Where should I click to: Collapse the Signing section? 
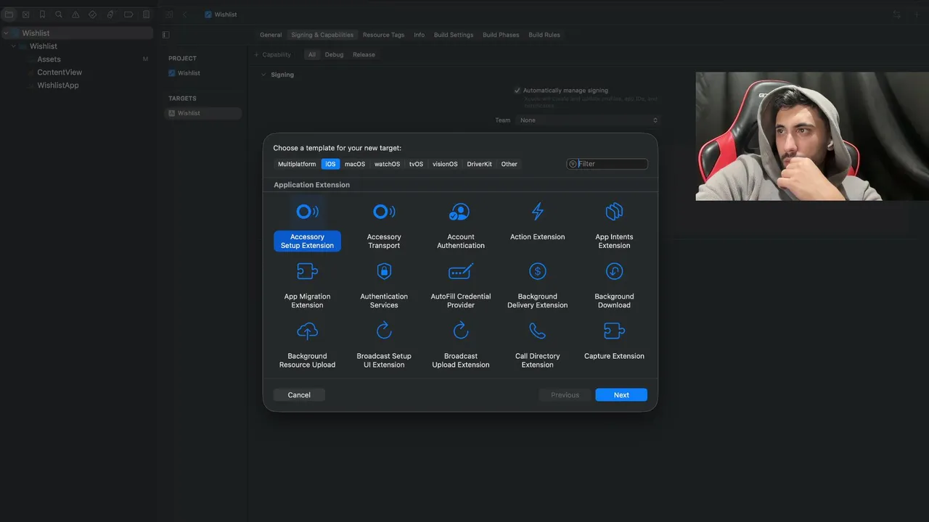click(x=263, y=75)
